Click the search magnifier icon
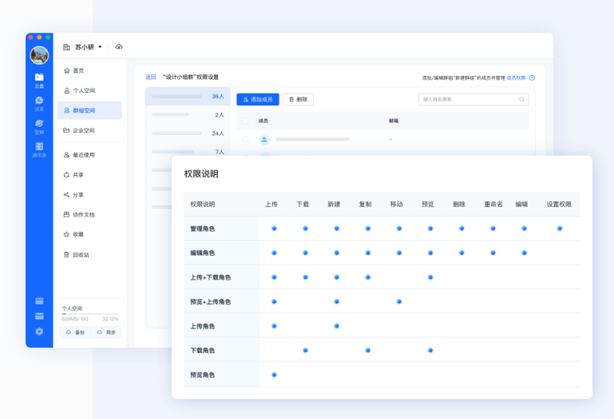Viewport: 614px width, 419px height. (x=522, y=100)
